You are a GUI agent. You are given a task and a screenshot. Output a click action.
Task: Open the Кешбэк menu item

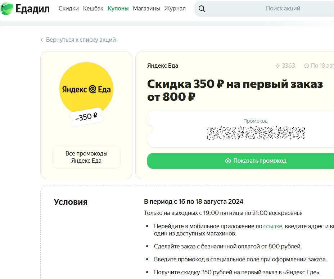tap(93, 9)
